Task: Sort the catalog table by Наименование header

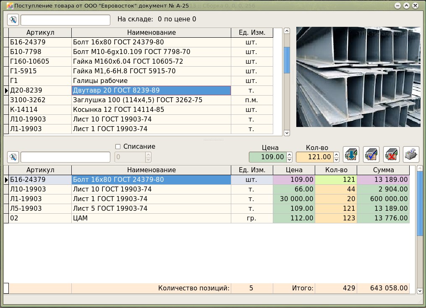Action: (x=151, y=33)
